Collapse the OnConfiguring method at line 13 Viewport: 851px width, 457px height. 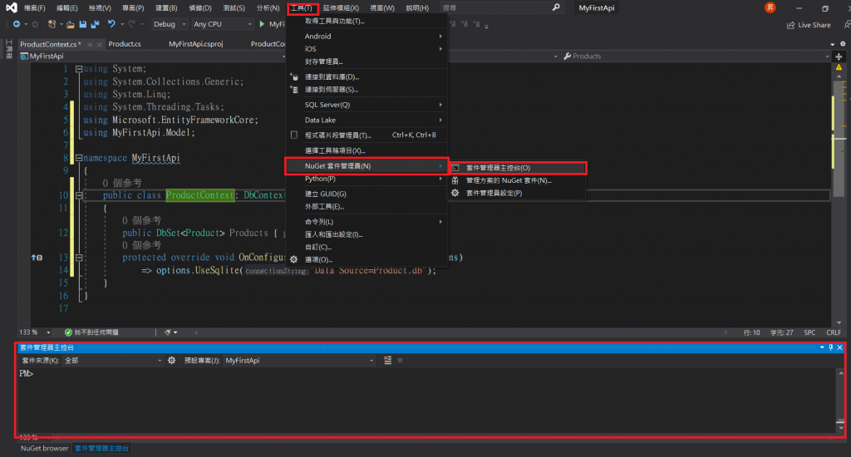79,258
